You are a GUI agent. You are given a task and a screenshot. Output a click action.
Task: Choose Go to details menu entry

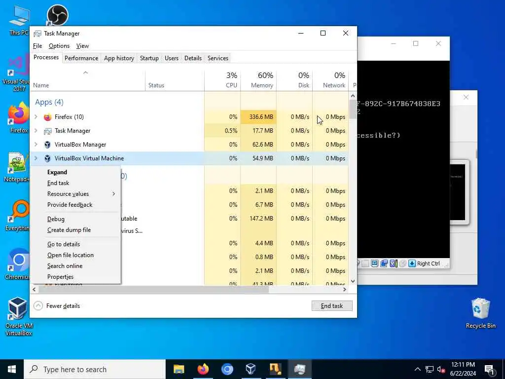point(75,244)
